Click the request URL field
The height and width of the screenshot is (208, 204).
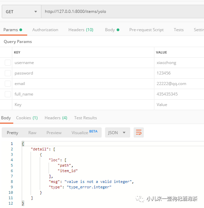tap(122, 12)
